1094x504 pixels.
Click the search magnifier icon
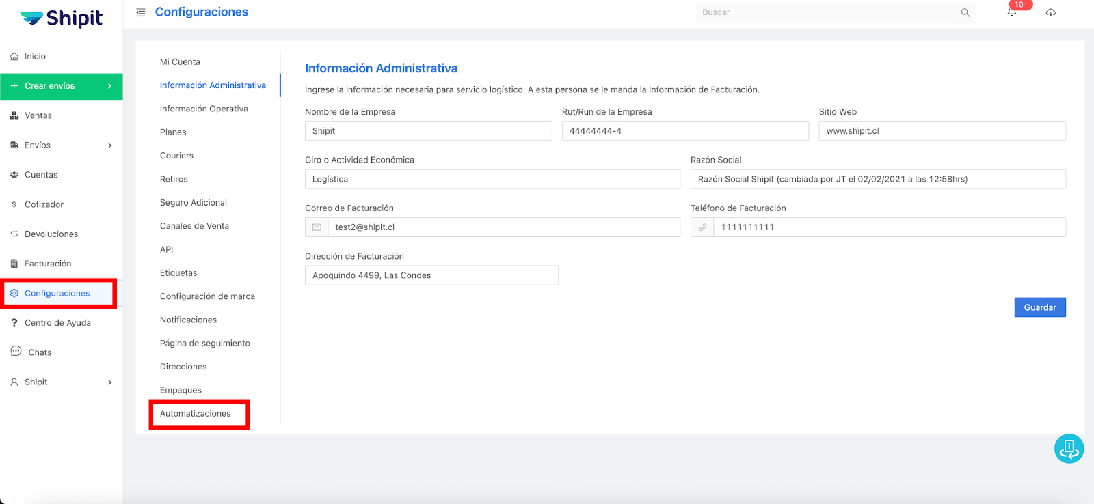pos(965,12)
